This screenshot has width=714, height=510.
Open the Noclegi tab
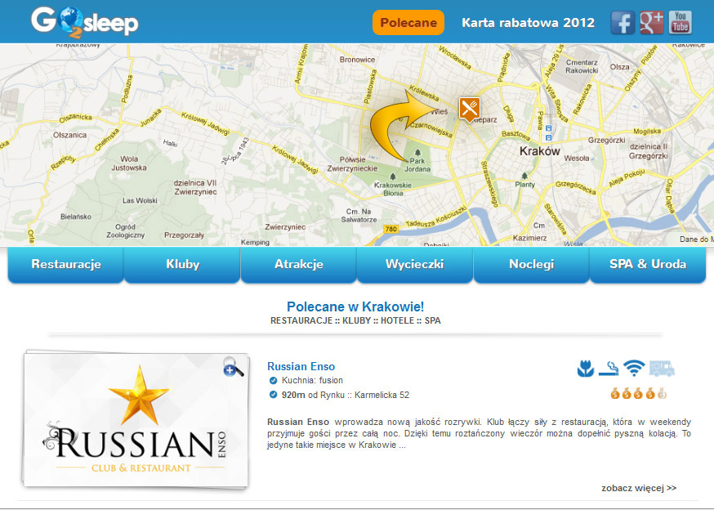[x=531, y=264]
